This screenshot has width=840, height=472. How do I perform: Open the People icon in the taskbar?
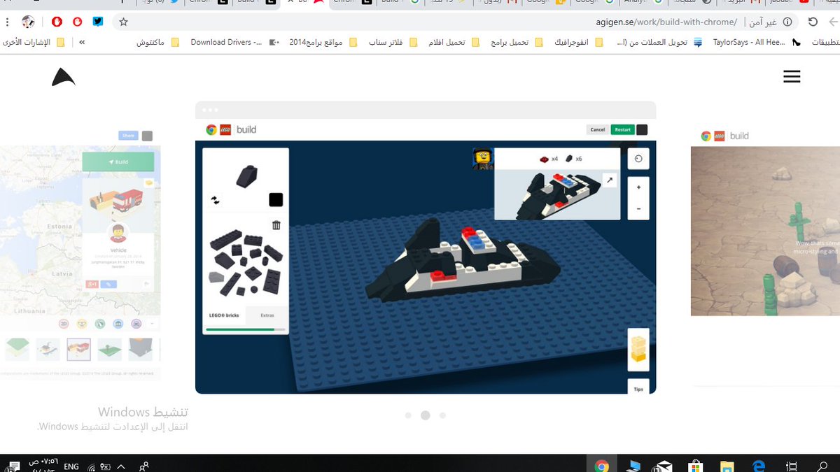[x=144, y=466]
